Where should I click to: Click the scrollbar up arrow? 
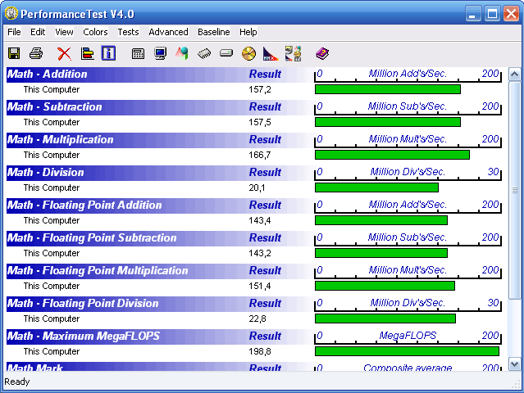(514, 74)
